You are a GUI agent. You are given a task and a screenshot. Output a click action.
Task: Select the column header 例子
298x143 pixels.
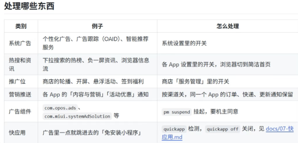click(97, 26)
